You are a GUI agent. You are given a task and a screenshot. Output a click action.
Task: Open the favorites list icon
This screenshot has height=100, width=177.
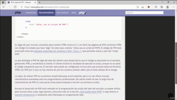coord(156,7)
